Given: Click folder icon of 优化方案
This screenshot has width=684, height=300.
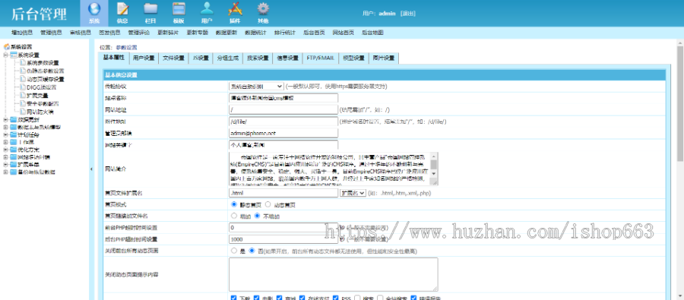Looking at the screenshot, I should point(13,150).
